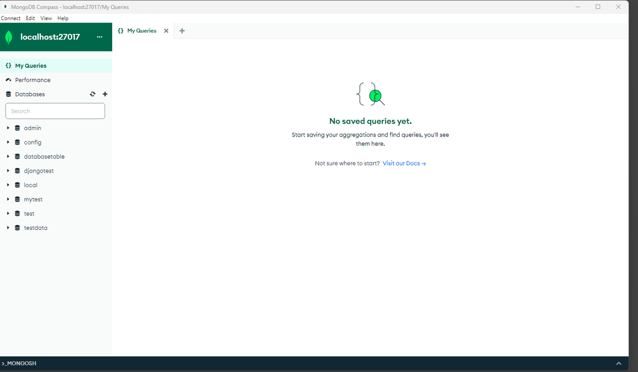This screenshot has height=372, width=638.
Task: Expand the MONGOSH shell with chevron
Action: (619, 364)
